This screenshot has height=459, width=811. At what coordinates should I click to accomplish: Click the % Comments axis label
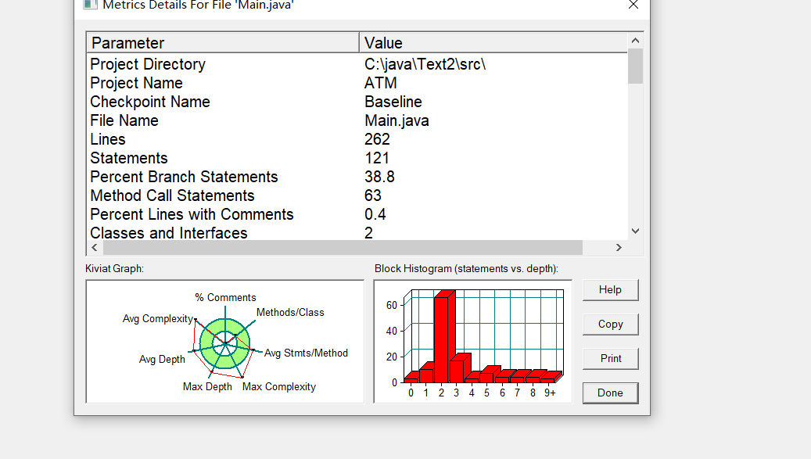(225, 297)
